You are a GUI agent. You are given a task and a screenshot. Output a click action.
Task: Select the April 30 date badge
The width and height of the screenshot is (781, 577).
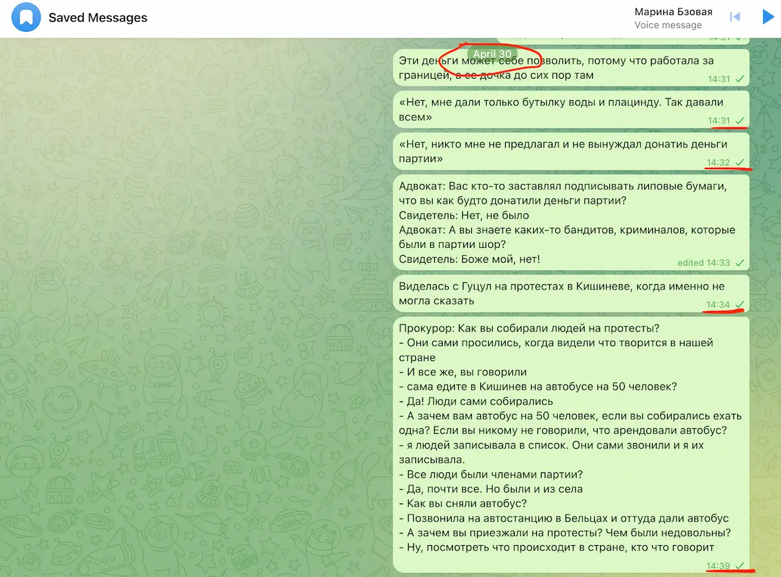click(x=493, y=54)
